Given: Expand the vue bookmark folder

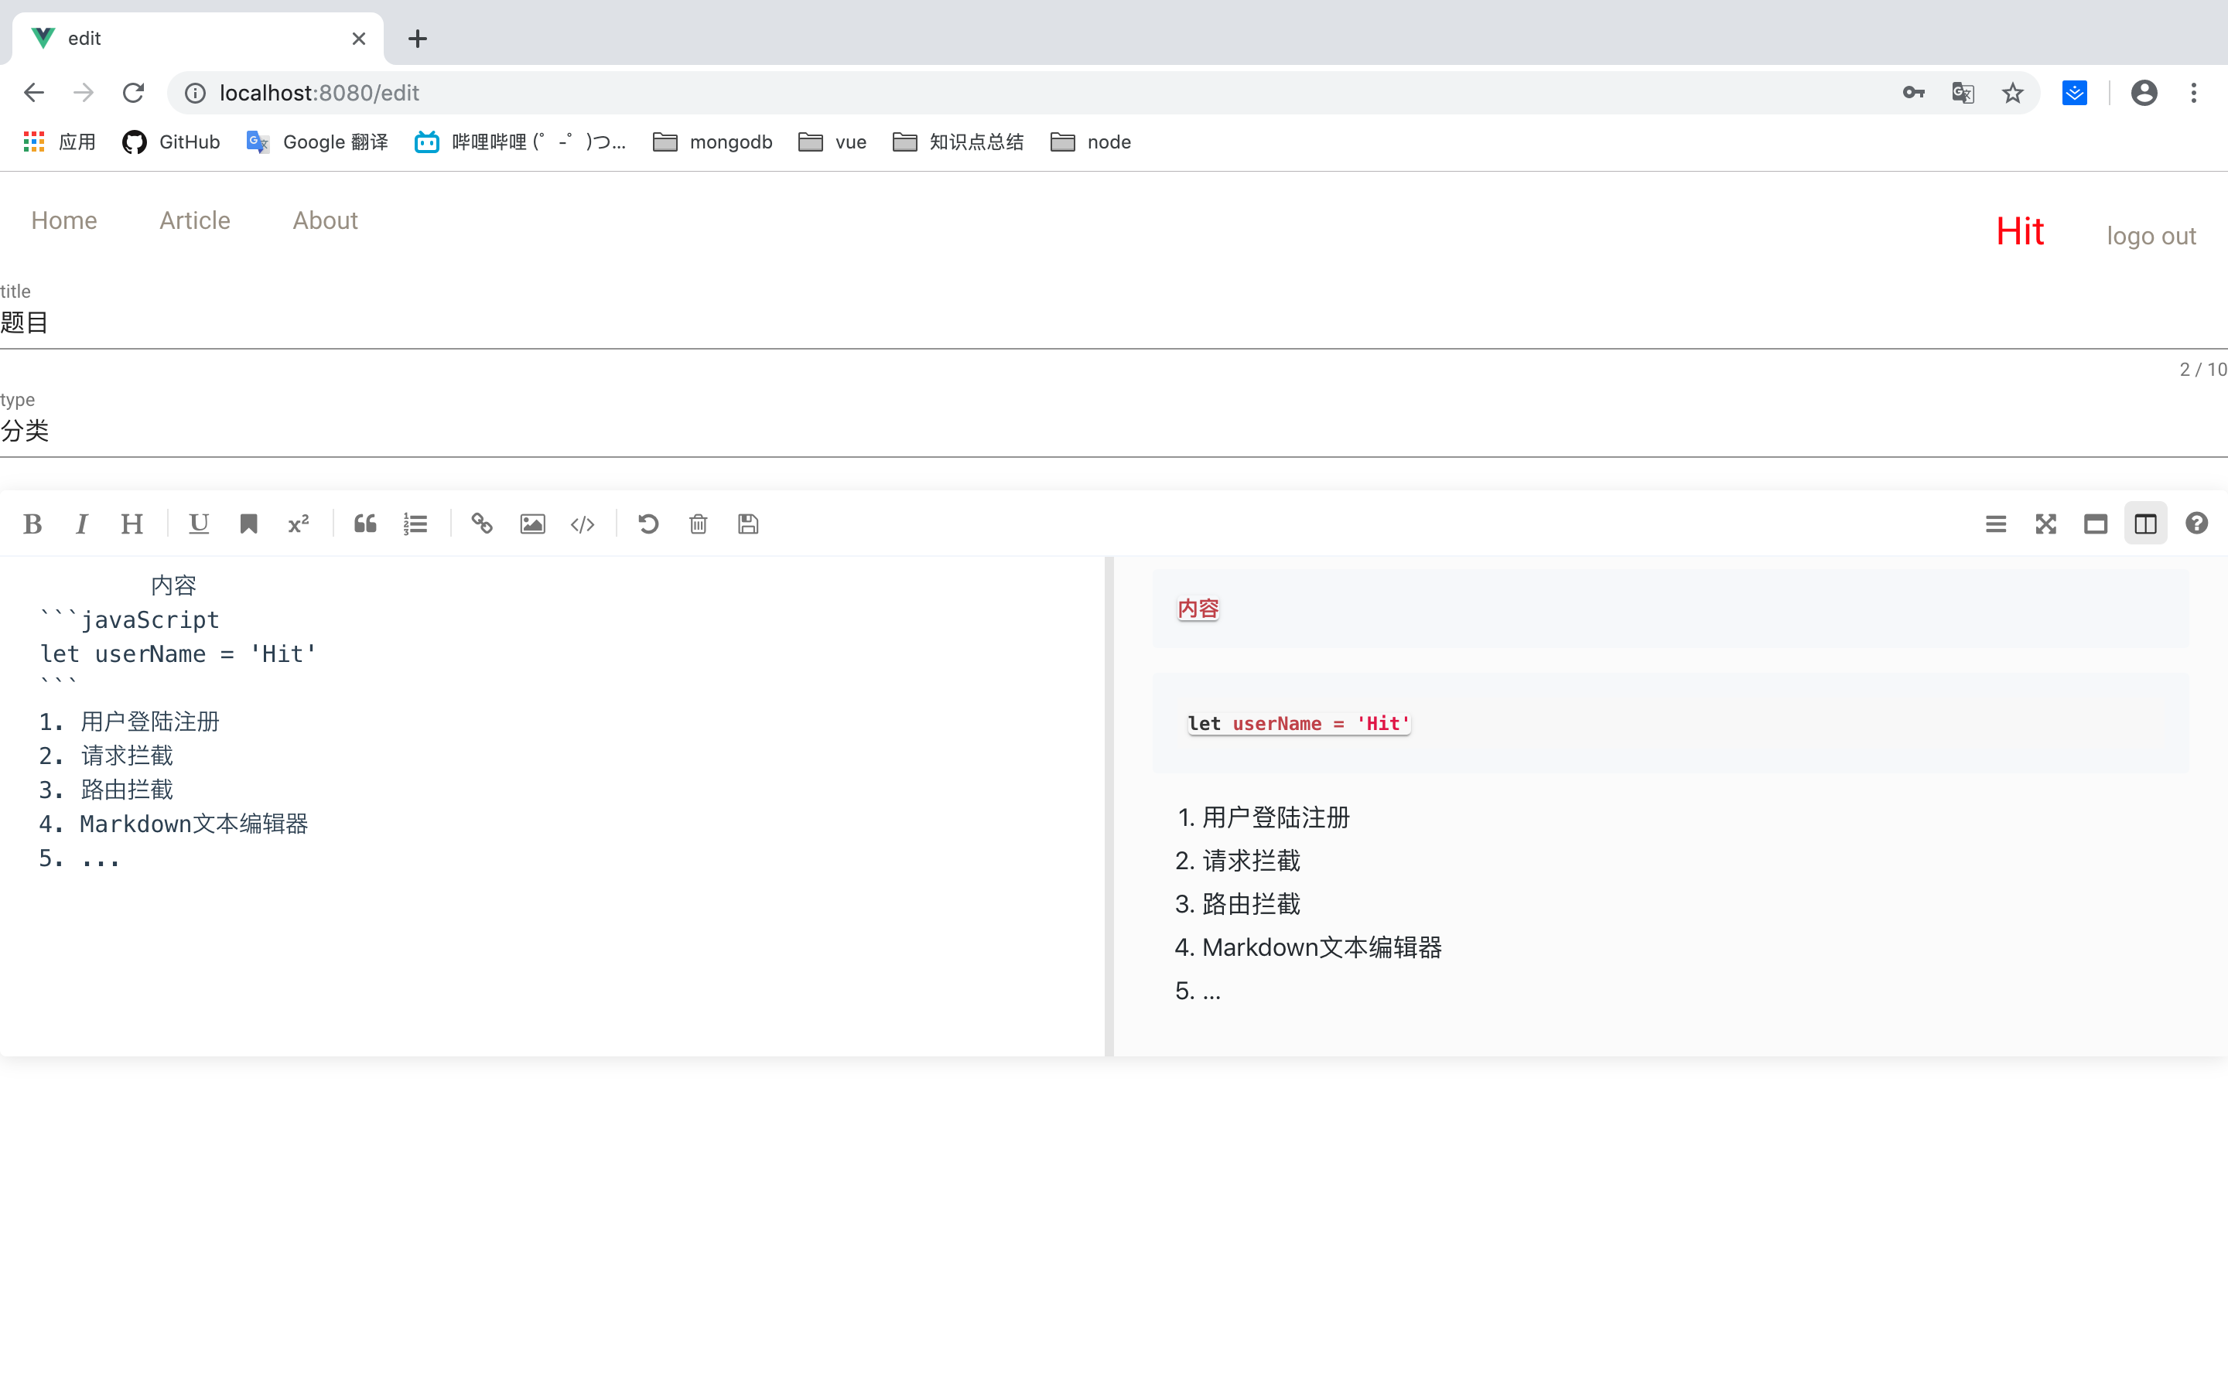Looking at the screenshot, I should click(833, 142).
